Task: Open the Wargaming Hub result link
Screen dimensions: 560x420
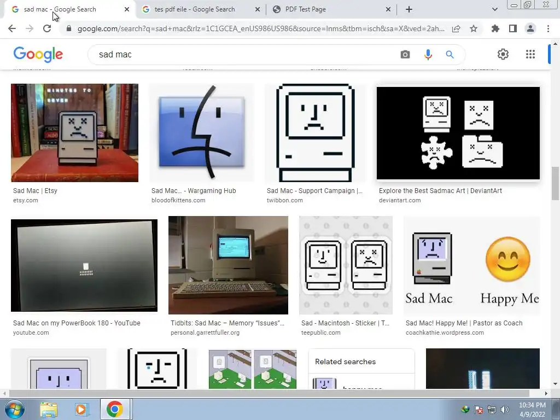Action: click(194, 191)
